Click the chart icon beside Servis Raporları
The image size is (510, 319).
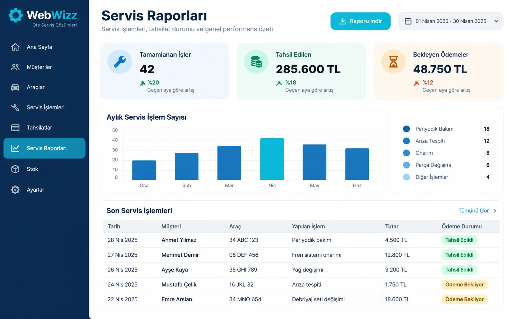tap(15, 148)
